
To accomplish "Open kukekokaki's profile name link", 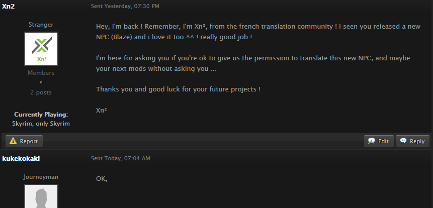I will 21,158.
